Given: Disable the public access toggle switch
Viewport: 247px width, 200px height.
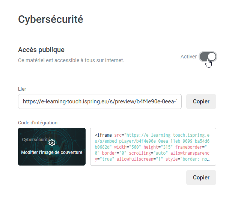Looking at the screenshot, I should coord(208,57).
